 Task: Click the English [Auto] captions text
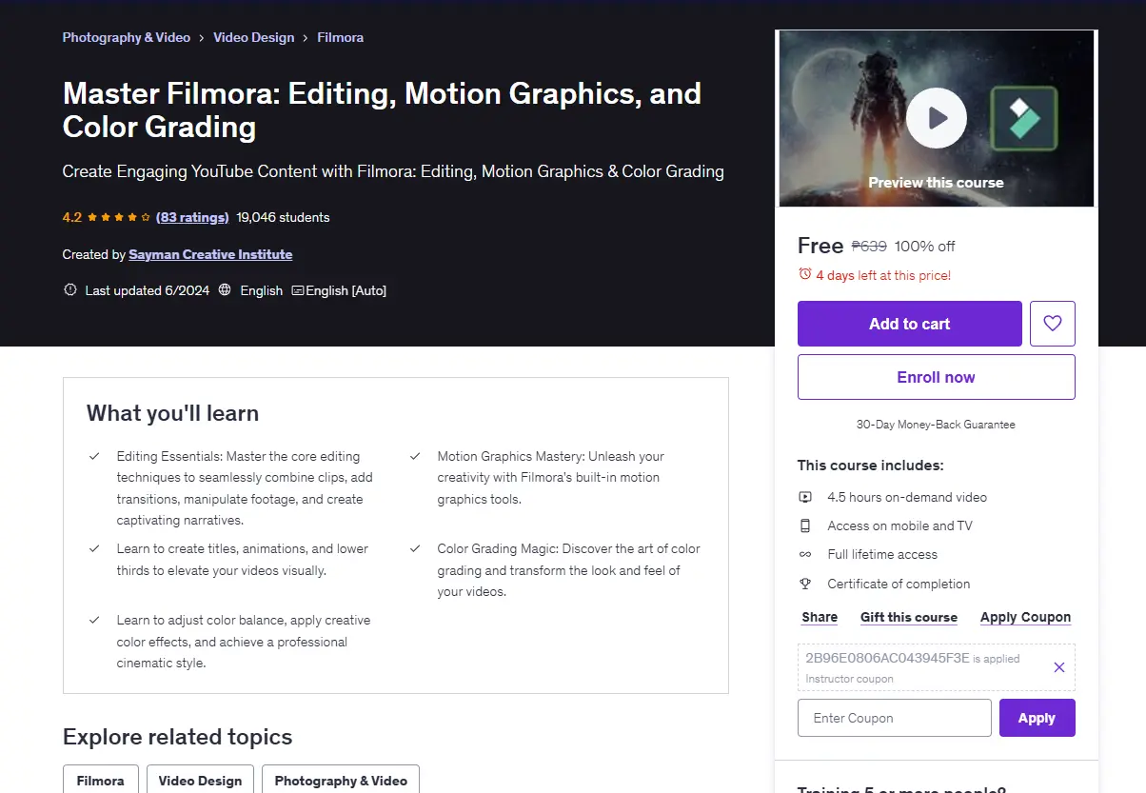click(346, 290)
